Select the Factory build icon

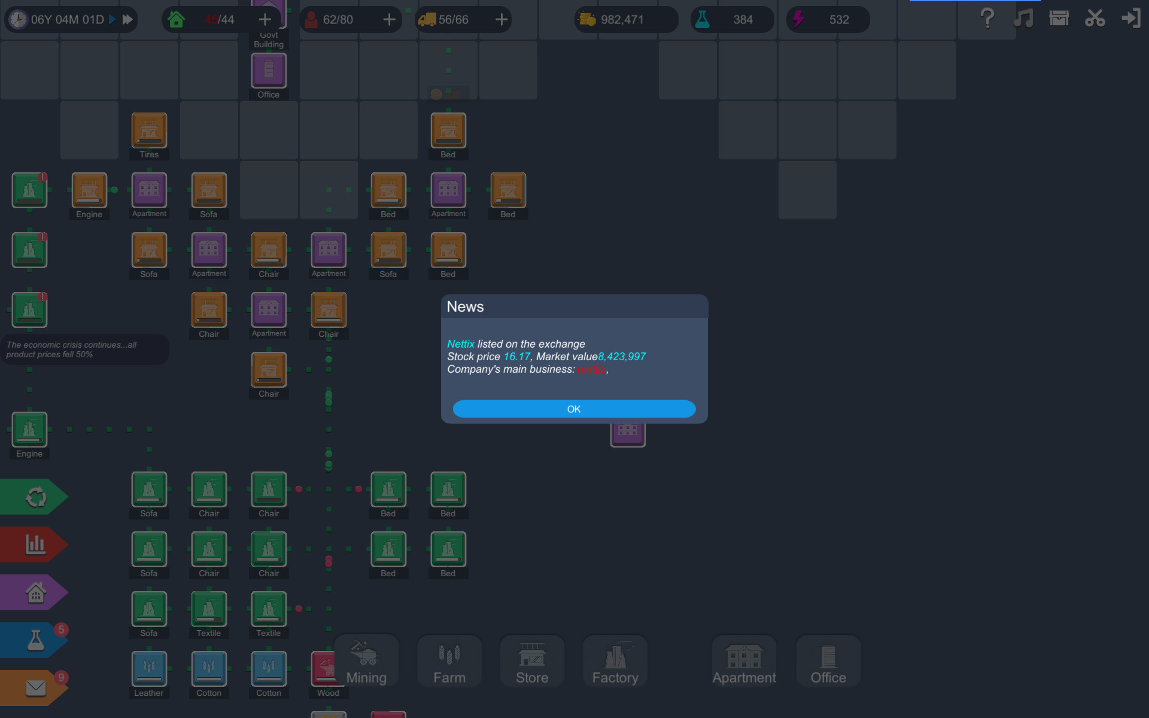615,661
